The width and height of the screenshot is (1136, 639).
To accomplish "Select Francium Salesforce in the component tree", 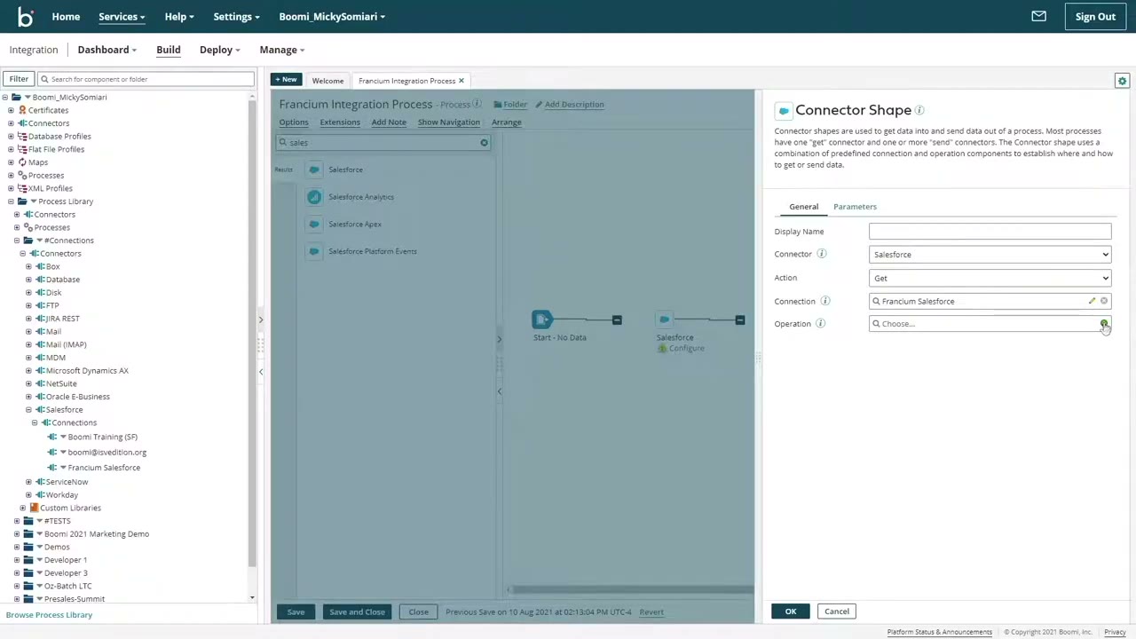I will (x=104, y=468).
